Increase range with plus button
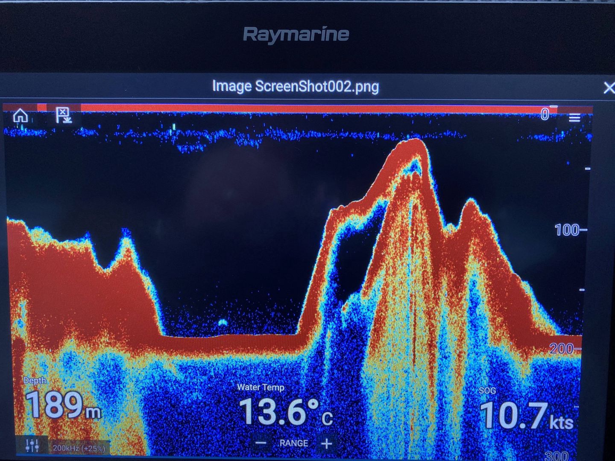Viewport: 615px width, 461px height. coord(327,443)
